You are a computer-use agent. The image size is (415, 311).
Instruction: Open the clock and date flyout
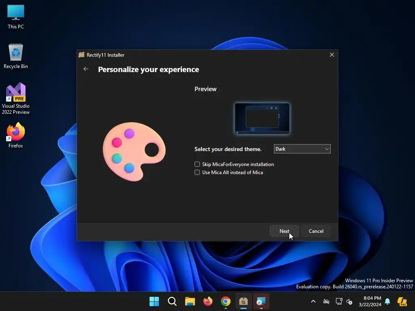click(x=370, y=301)
